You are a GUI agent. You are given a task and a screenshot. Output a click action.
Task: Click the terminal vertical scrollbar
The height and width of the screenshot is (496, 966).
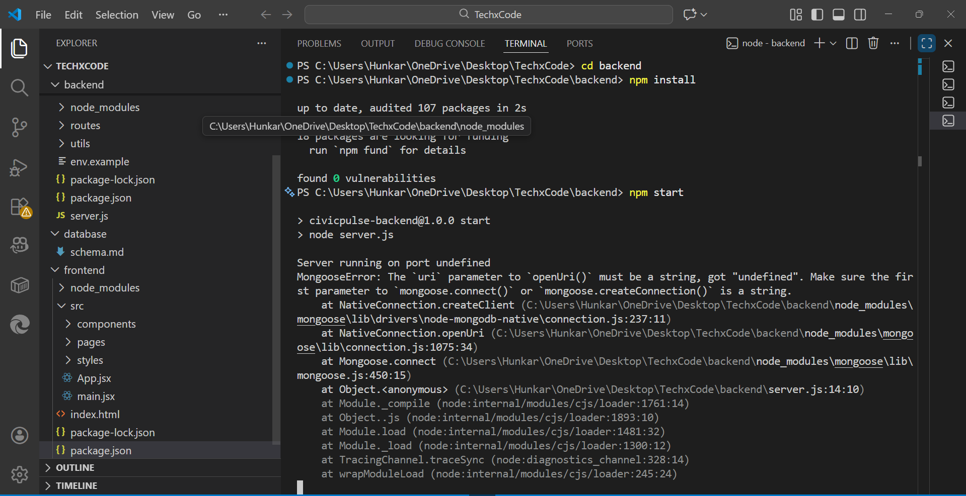coord(920,161)
